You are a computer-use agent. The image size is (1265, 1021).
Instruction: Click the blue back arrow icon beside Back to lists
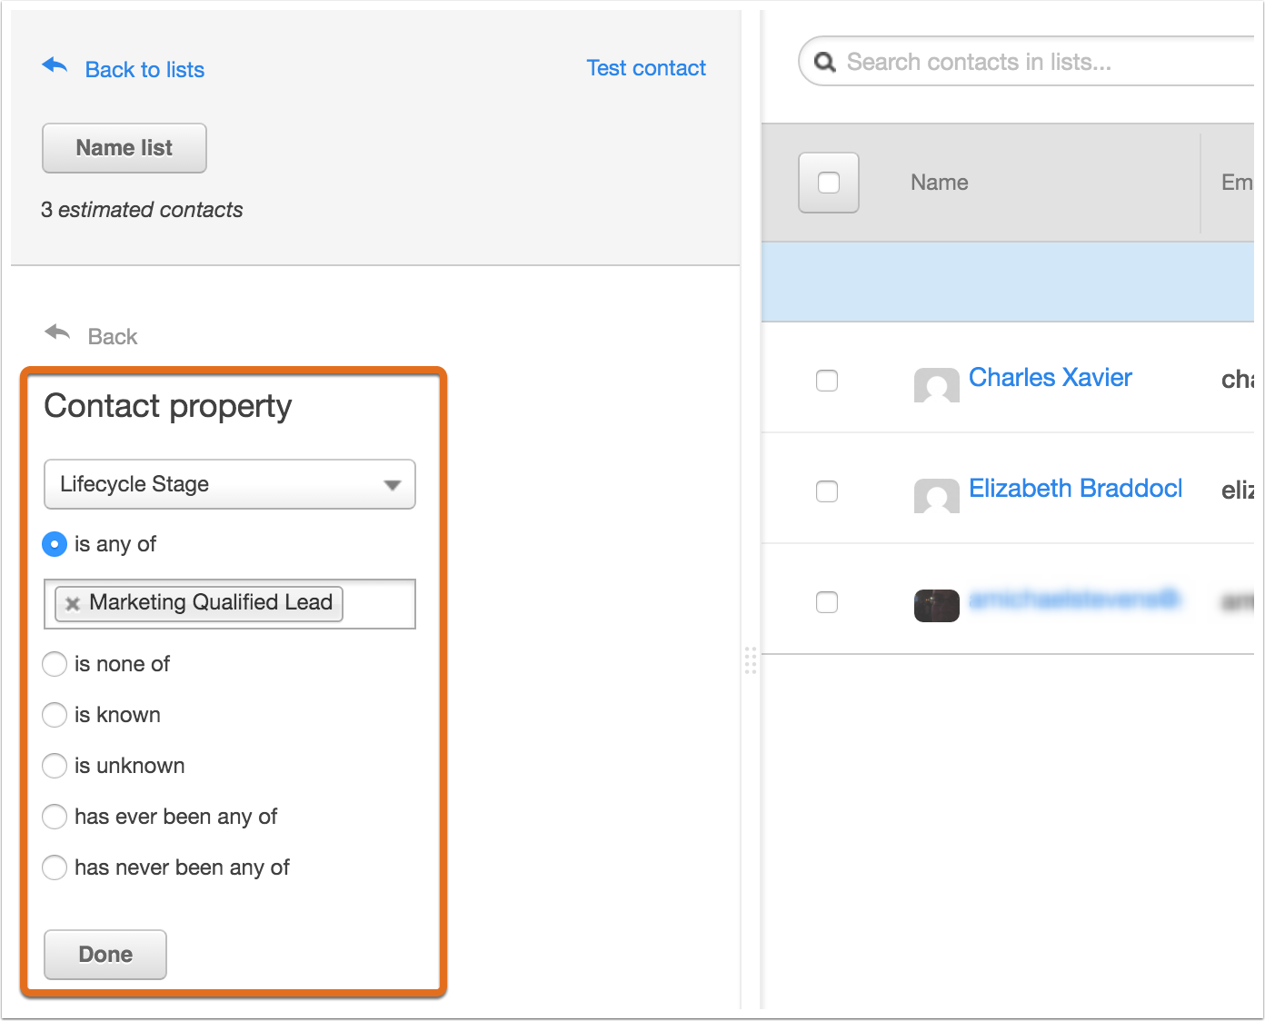[55, 65]
